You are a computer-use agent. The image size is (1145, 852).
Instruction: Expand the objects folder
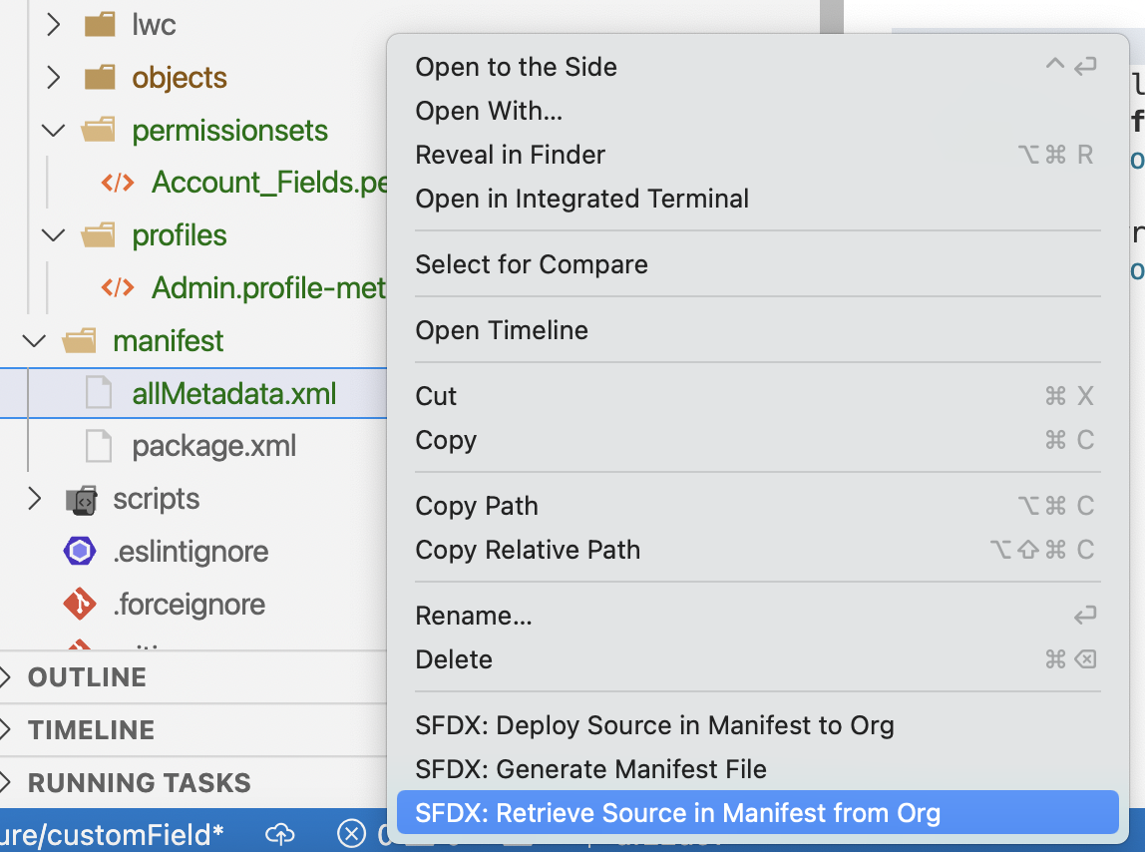(54, 78)
